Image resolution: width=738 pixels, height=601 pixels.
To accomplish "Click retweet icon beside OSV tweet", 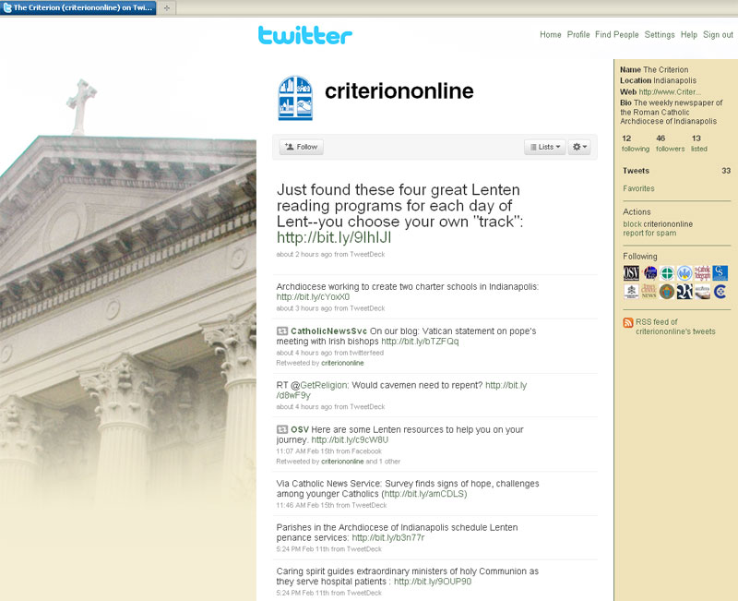I will [x=282, y=429].
